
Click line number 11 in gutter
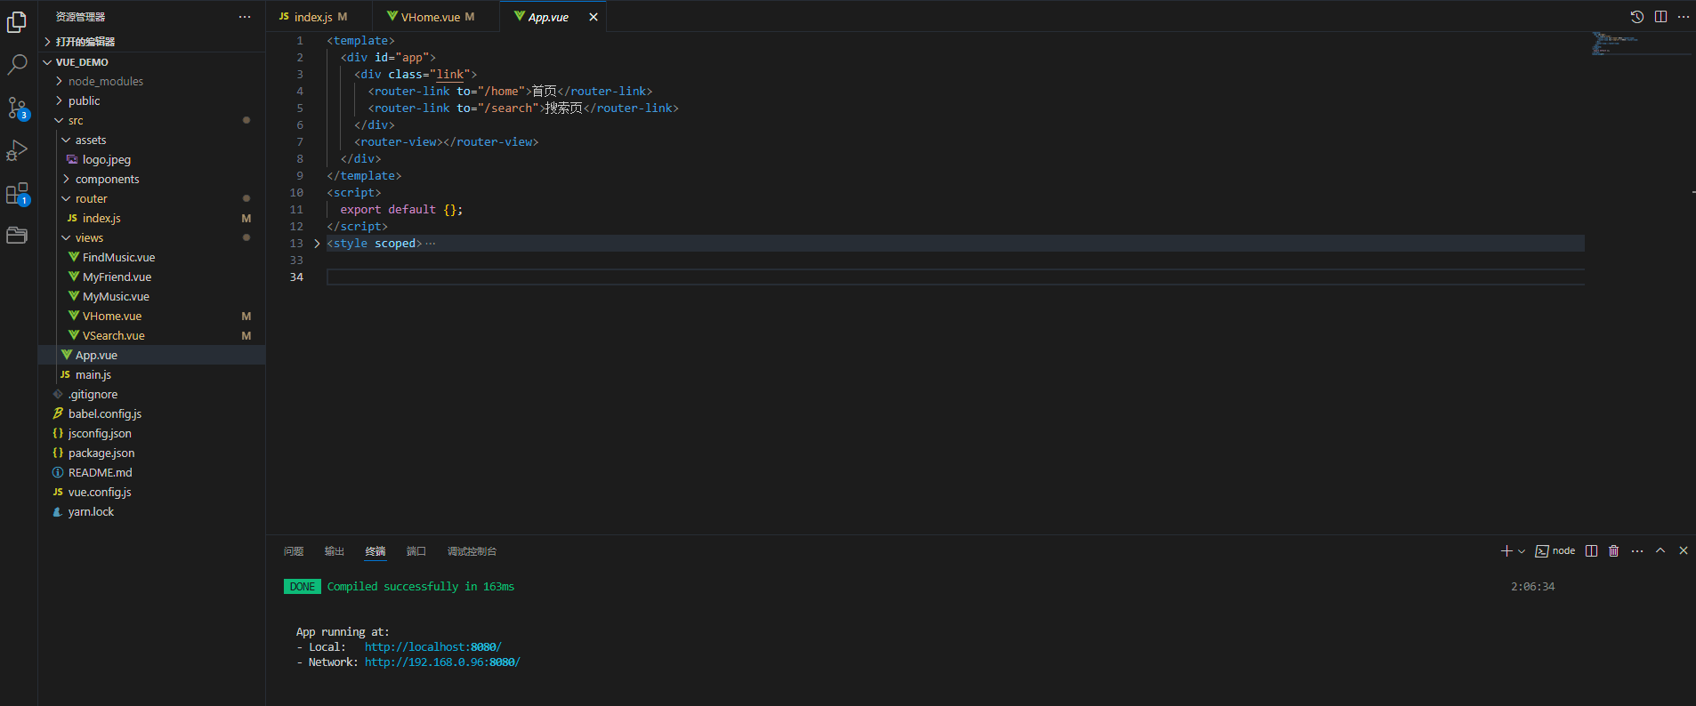(x=296, y=210)
